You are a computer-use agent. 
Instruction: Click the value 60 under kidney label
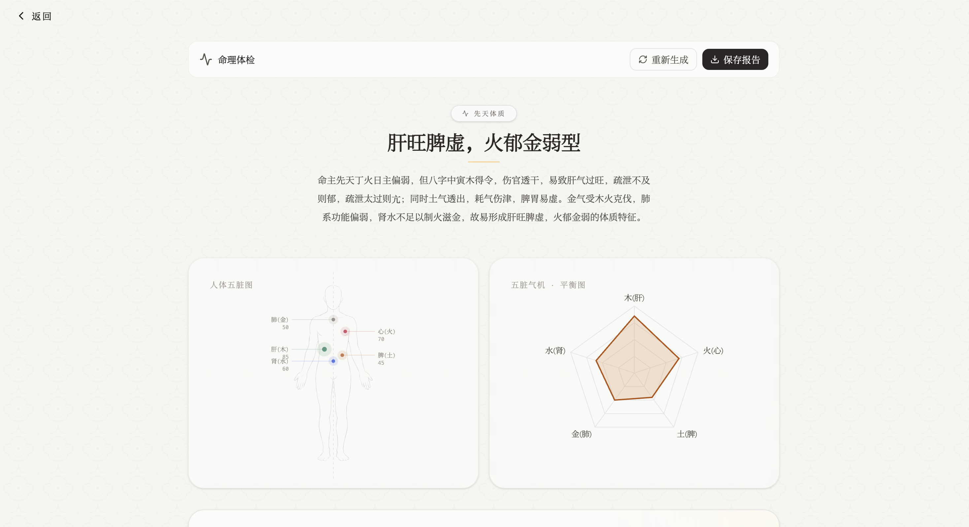pos(285,369)
